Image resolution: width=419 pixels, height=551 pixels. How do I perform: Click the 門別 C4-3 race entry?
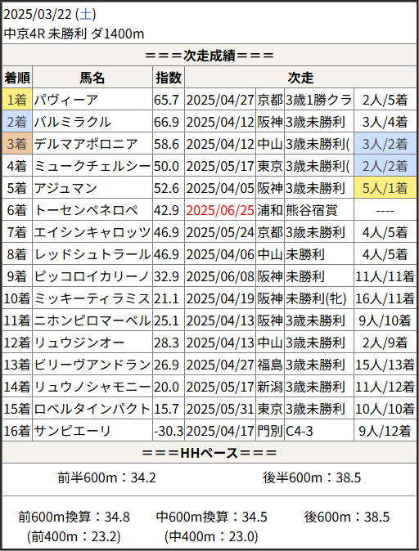285,431
